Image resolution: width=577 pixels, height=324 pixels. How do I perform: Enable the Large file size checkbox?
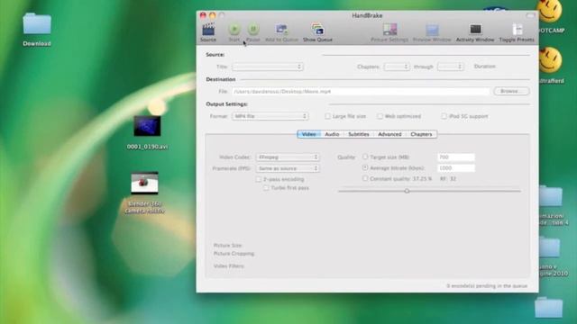click(327, 116)
